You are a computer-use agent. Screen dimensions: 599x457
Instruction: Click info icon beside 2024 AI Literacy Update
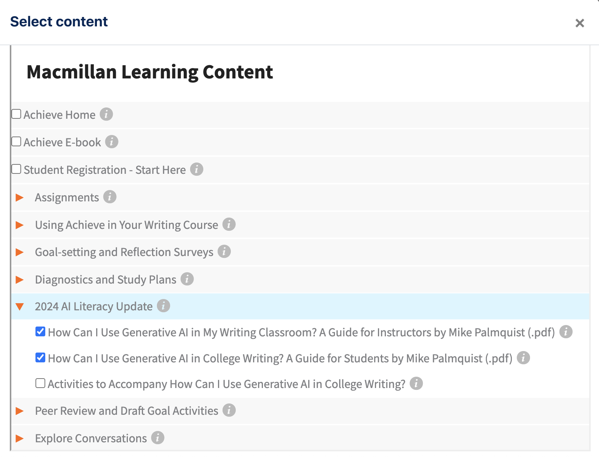163,306
